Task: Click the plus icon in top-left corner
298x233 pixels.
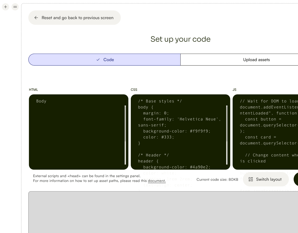Action: [5, 7]
